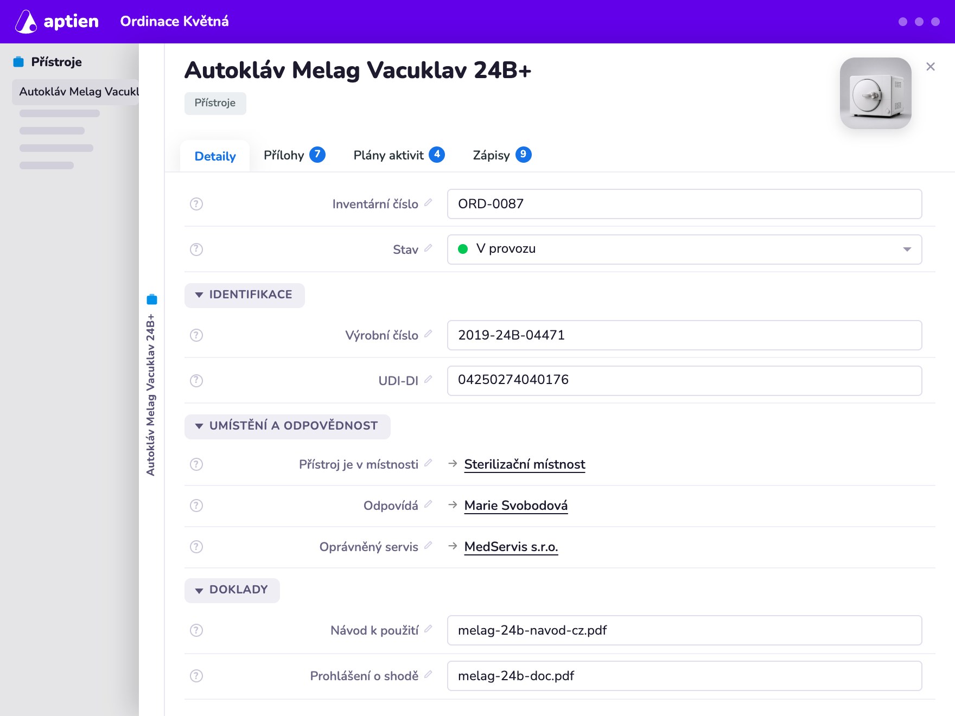
Task: Open help for Inventární číslo field
Action: (196, 204)
